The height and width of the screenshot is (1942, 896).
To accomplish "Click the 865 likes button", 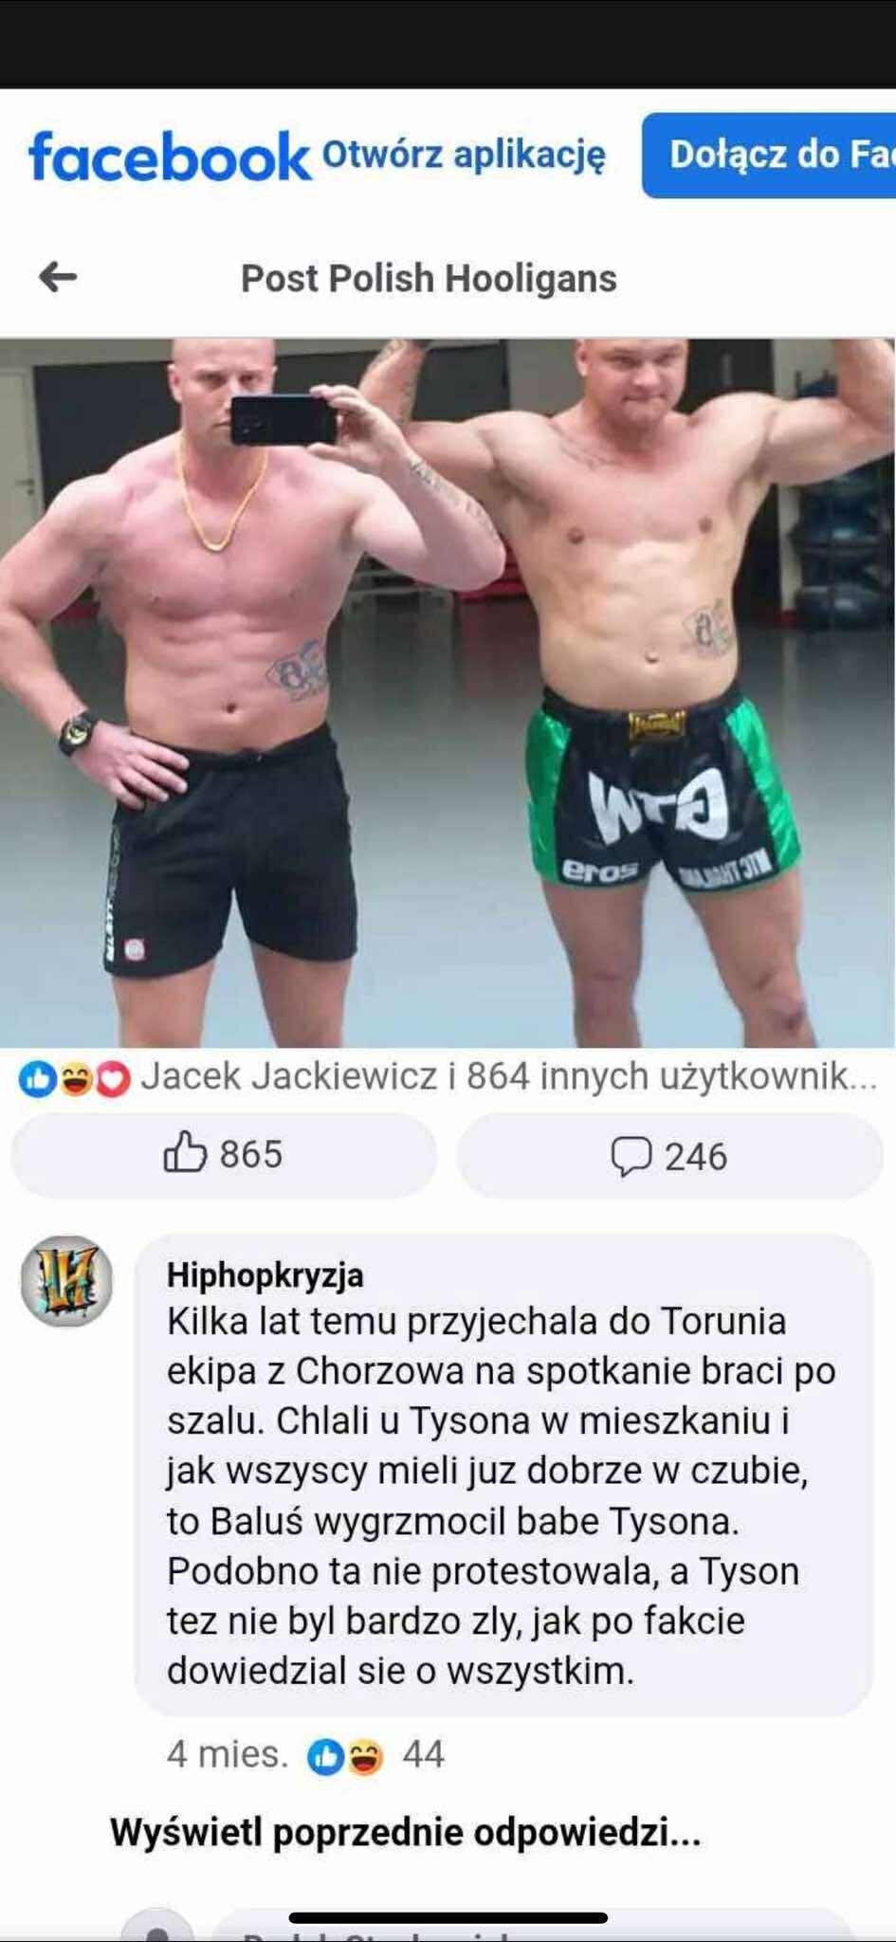I will point(224,1155).
